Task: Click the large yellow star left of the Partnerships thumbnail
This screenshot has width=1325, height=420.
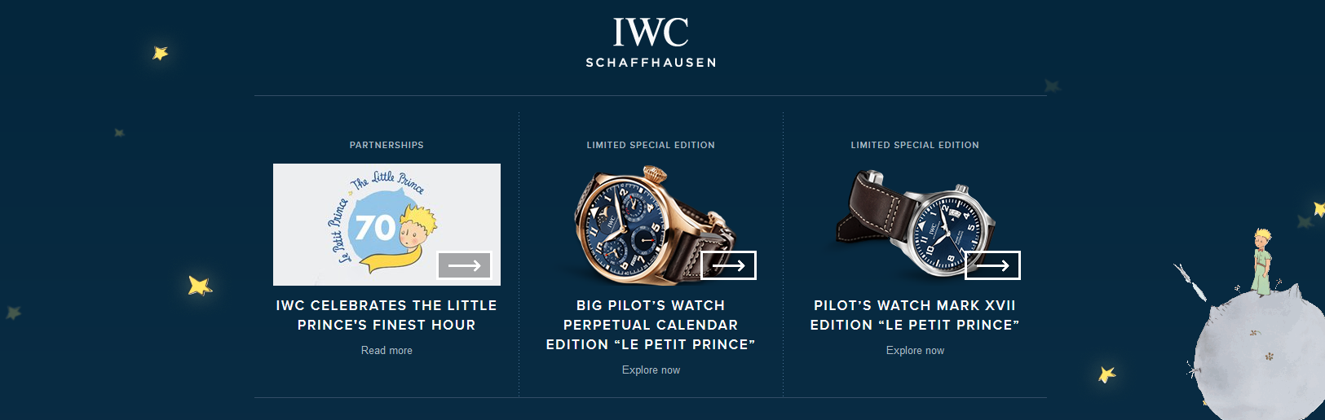Action: [200, 285]
